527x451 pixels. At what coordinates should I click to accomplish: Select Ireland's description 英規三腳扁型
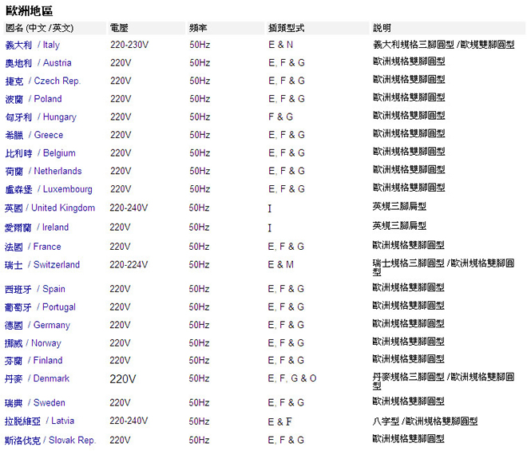click(399, 226)
